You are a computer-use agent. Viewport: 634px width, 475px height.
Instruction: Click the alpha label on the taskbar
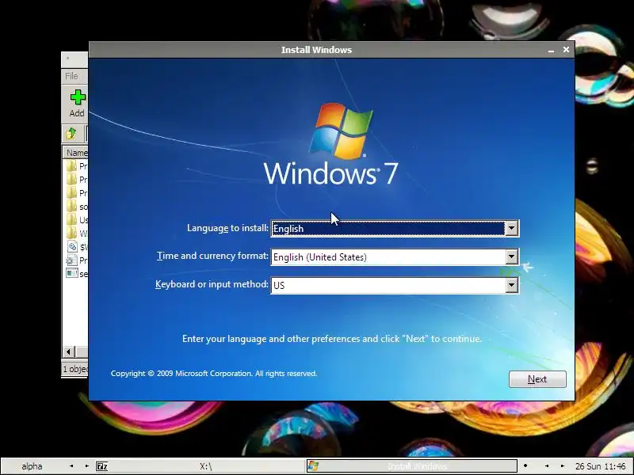click(x=32, y=466)
